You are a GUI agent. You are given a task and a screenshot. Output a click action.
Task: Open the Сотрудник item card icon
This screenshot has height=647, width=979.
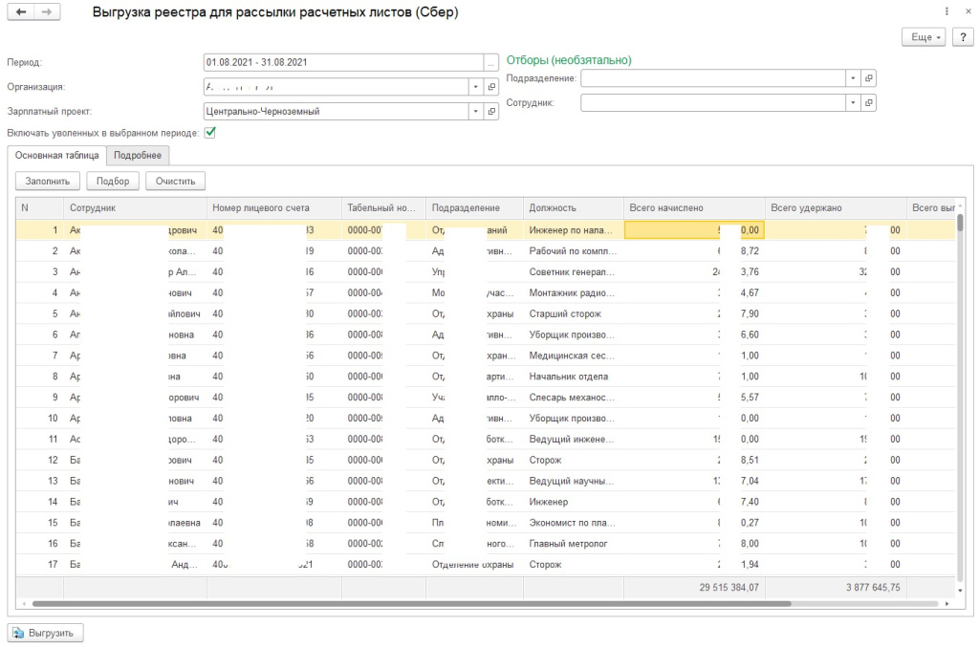(869, 101)
